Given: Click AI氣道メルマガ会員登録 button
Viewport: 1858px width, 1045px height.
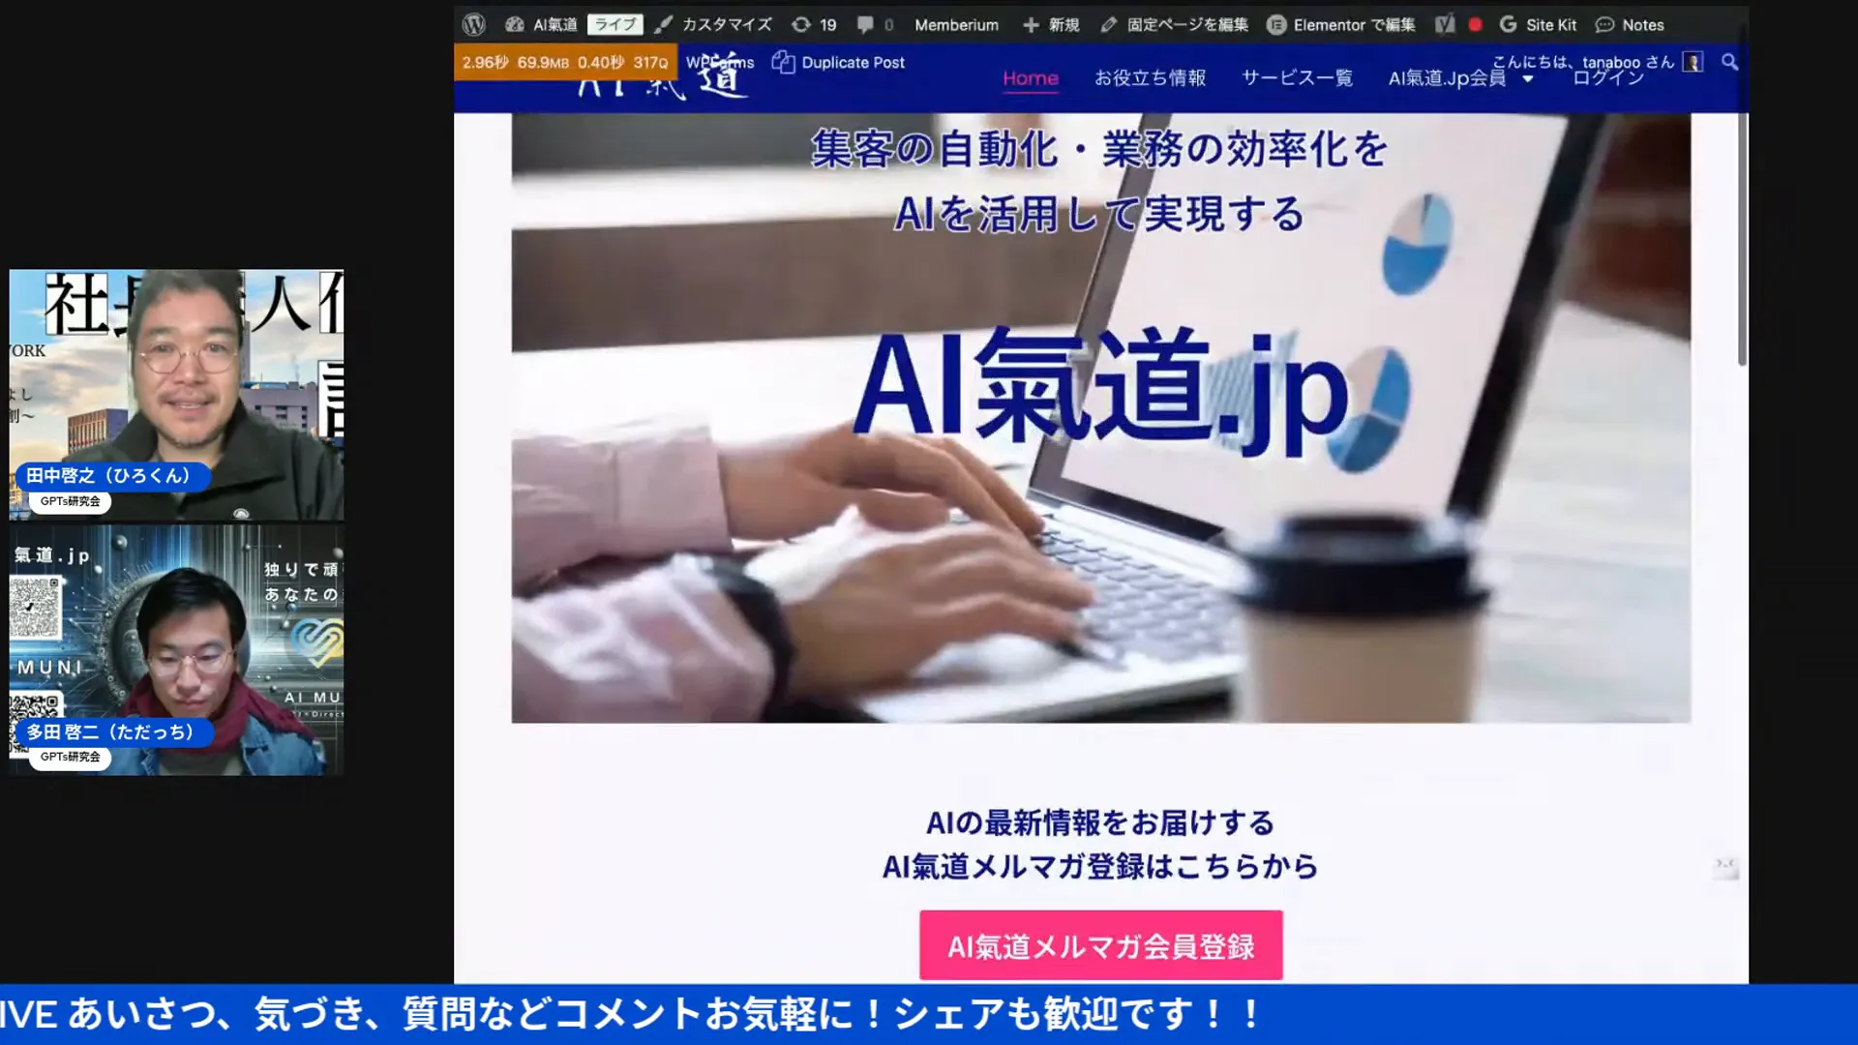Looking at the screenshot, I should point(1100,945).
